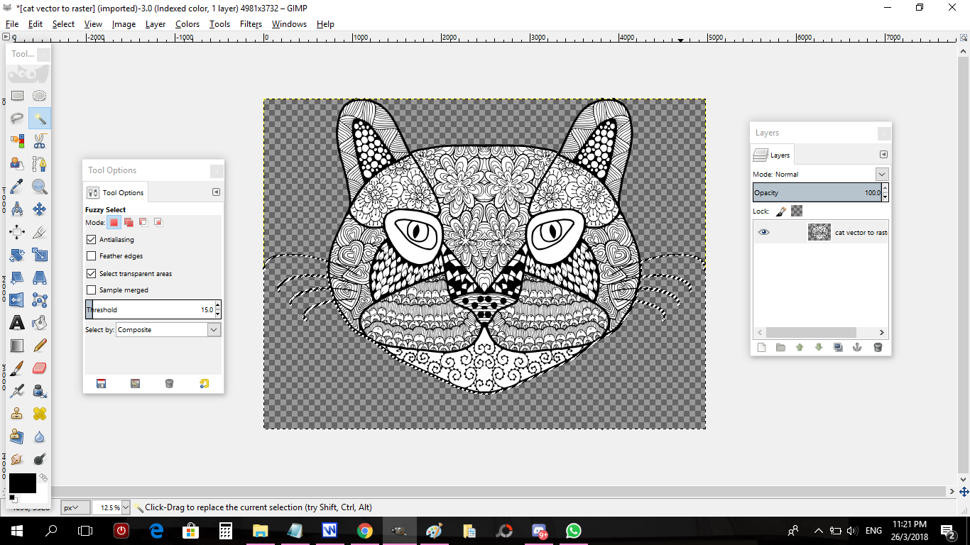Viewport: 970px width, 545px height.
Task: Toggle Select transparent areas checkbox
Action: [x=91, y=274]
